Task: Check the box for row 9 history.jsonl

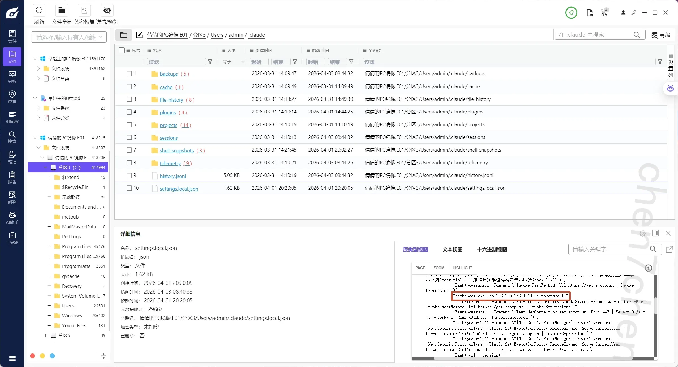Action: pyautogui.click(x=129, y=176)
